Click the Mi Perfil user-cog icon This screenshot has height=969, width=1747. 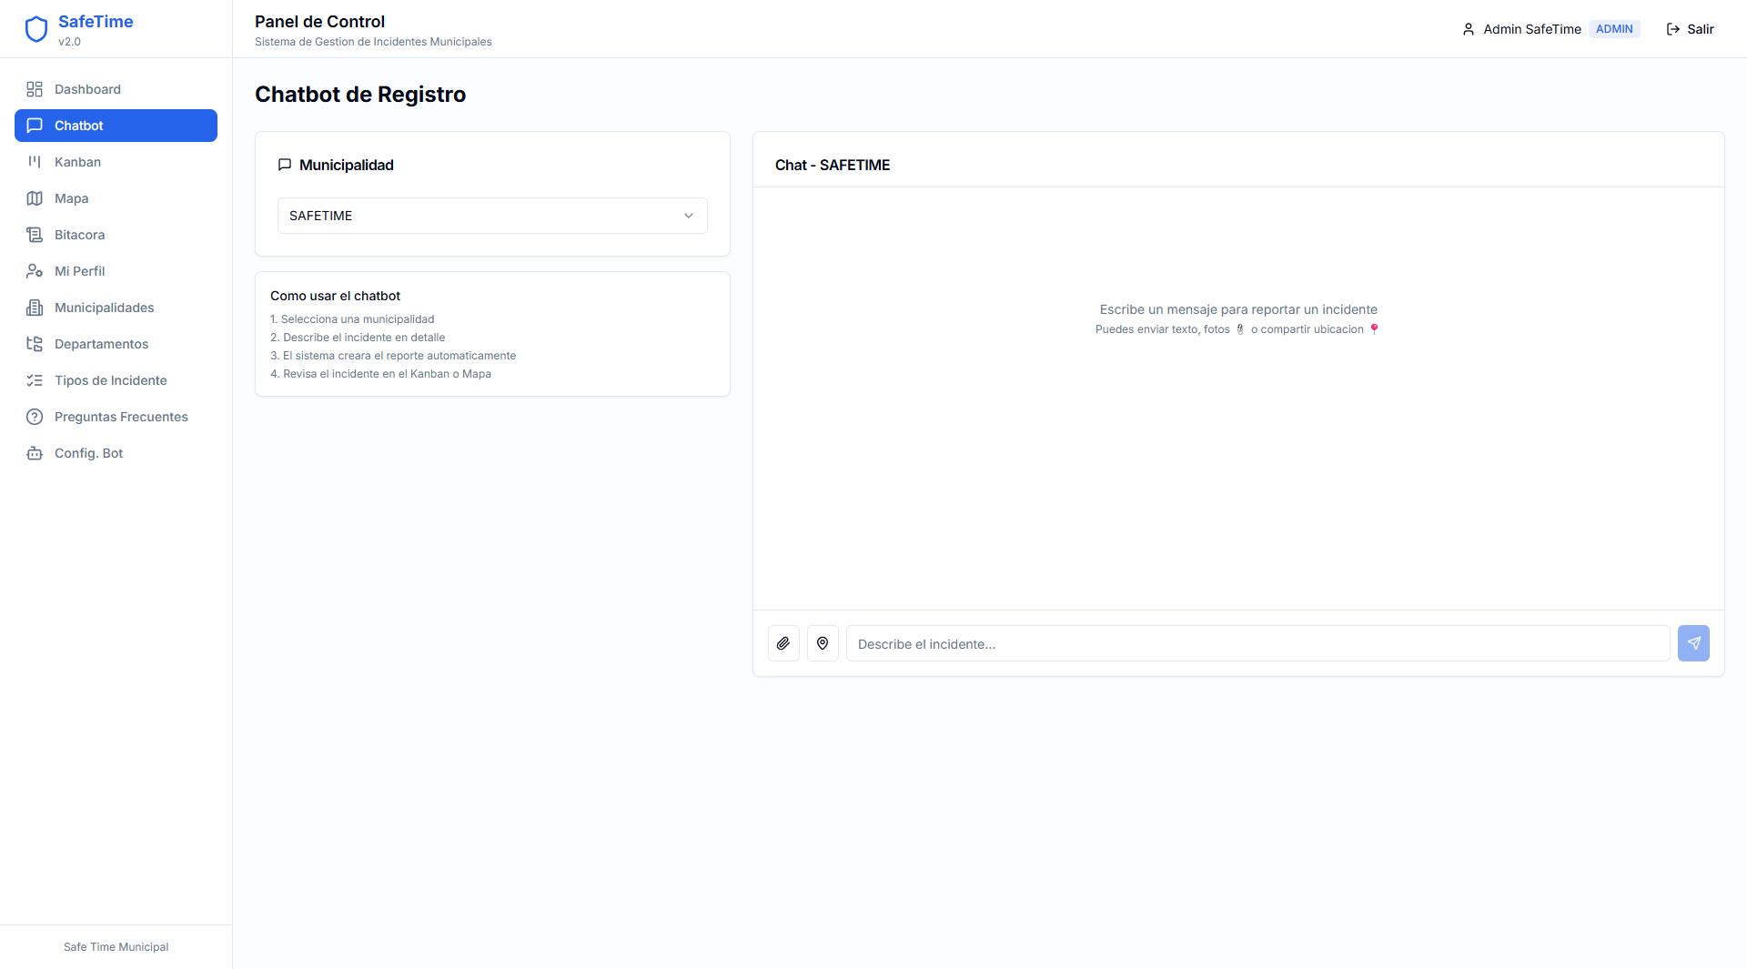pyautogui.click(x=35, y=271)
